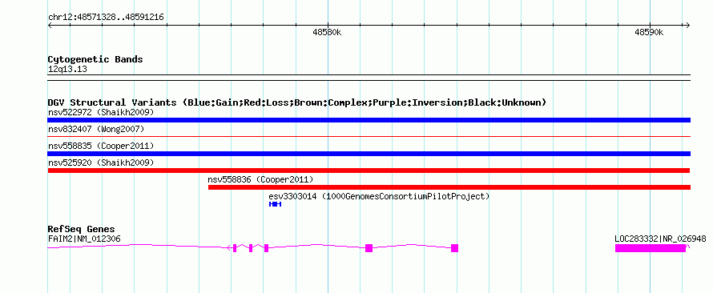Select the small esv3303014 blue variant glyph
Screen dimensions: 713x293
pos(275,204)
